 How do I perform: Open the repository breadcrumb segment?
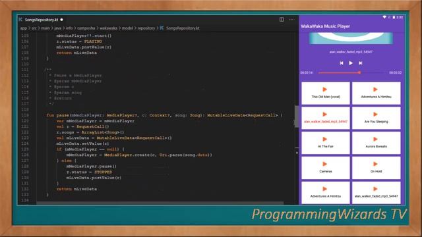click(146, 28)
